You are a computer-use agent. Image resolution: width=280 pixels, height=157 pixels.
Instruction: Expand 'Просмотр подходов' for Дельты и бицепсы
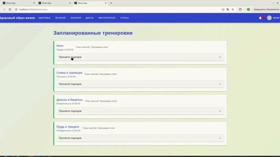click(140, 111)
